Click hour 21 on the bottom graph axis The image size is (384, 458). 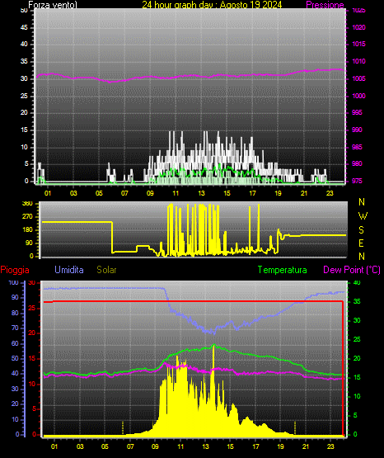click(306, 446)
